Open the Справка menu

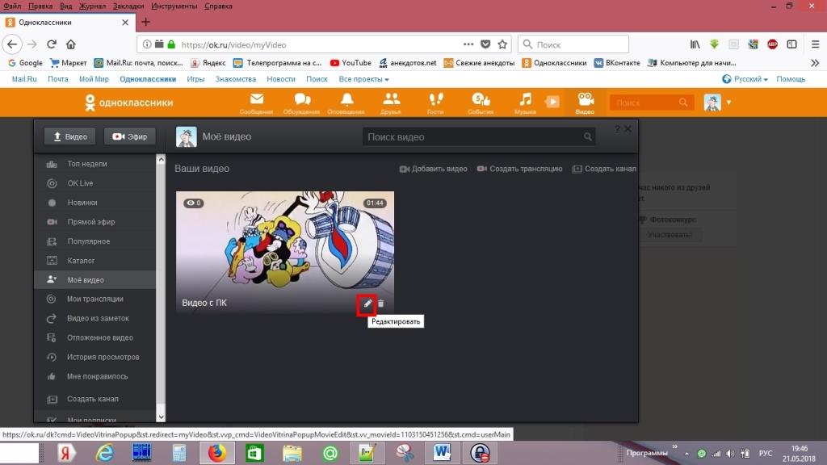click(218, 6)
